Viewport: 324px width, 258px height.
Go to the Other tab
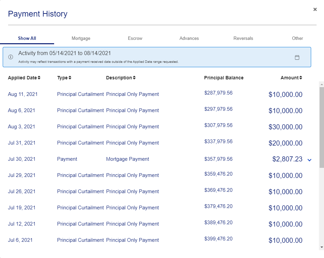297,38
